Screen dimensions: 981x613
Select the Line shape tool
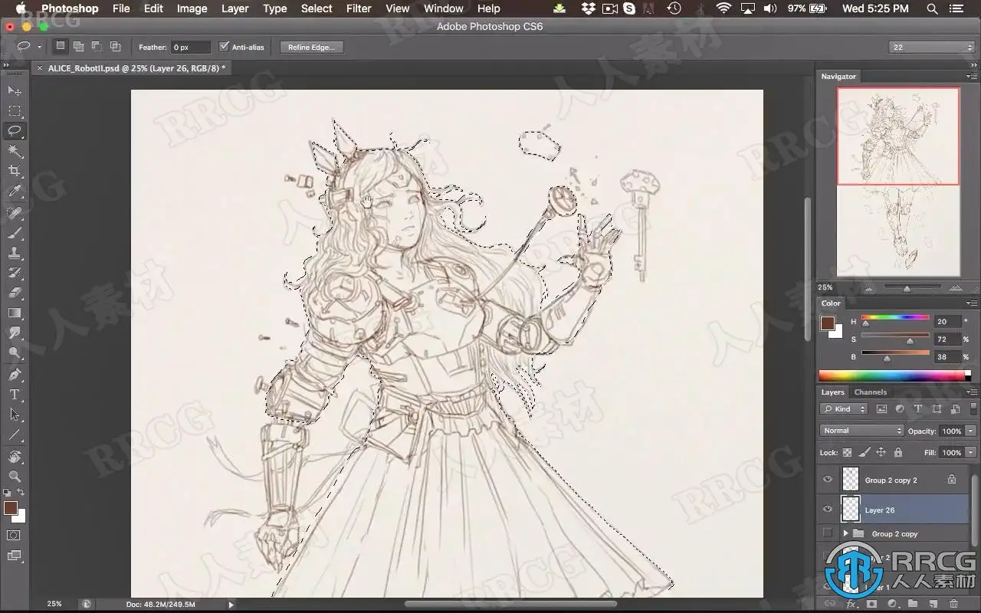(x=15, y=434)
